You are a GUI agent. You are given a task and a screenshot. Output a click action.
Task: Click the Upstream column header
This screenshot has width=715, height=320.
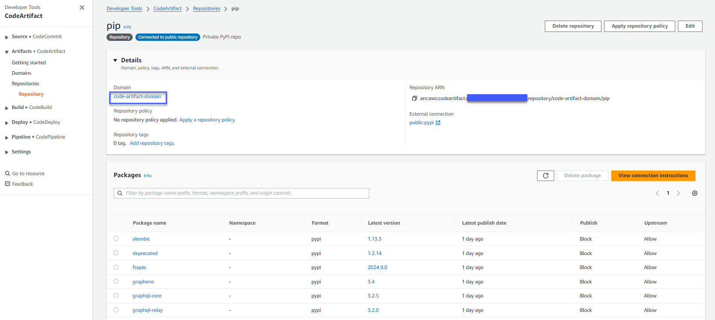(x=656, y=223)
